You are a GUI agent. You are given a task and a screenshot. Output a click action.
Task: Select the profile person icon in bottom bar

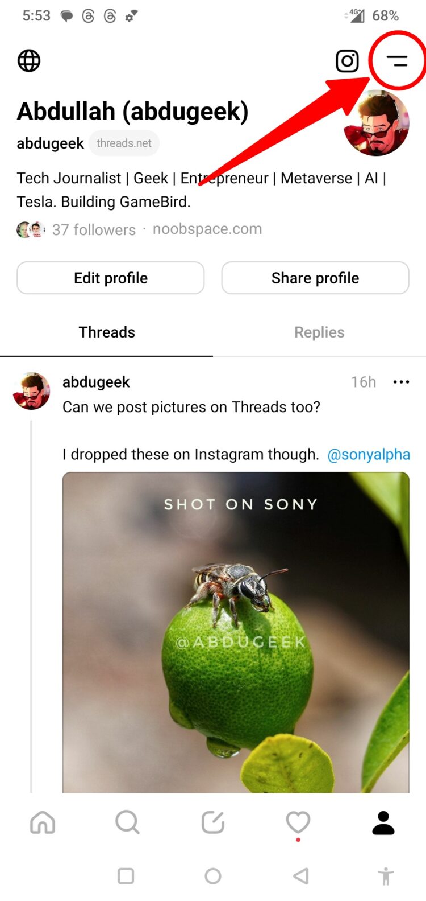(383, 822)
